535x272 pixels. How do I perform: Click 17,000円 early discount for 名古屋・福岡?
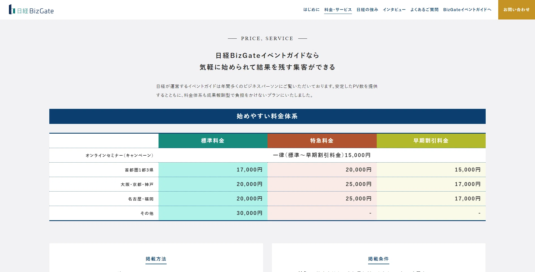click(468, 199)
